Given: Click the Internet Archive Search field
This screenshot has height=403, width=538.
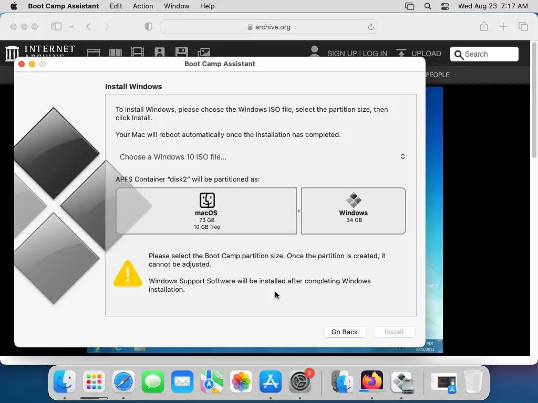Looking at the screenshot, I should (x=484, y=54).
